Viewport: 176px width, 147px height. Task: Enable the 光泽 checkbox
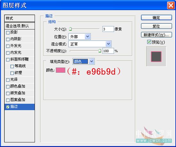[8, 80]
